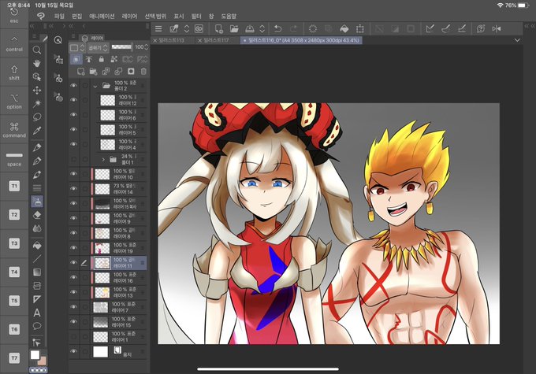The image size is (536, 374).
Task: Open the 편집 menu
Action: tap(77, 16)
